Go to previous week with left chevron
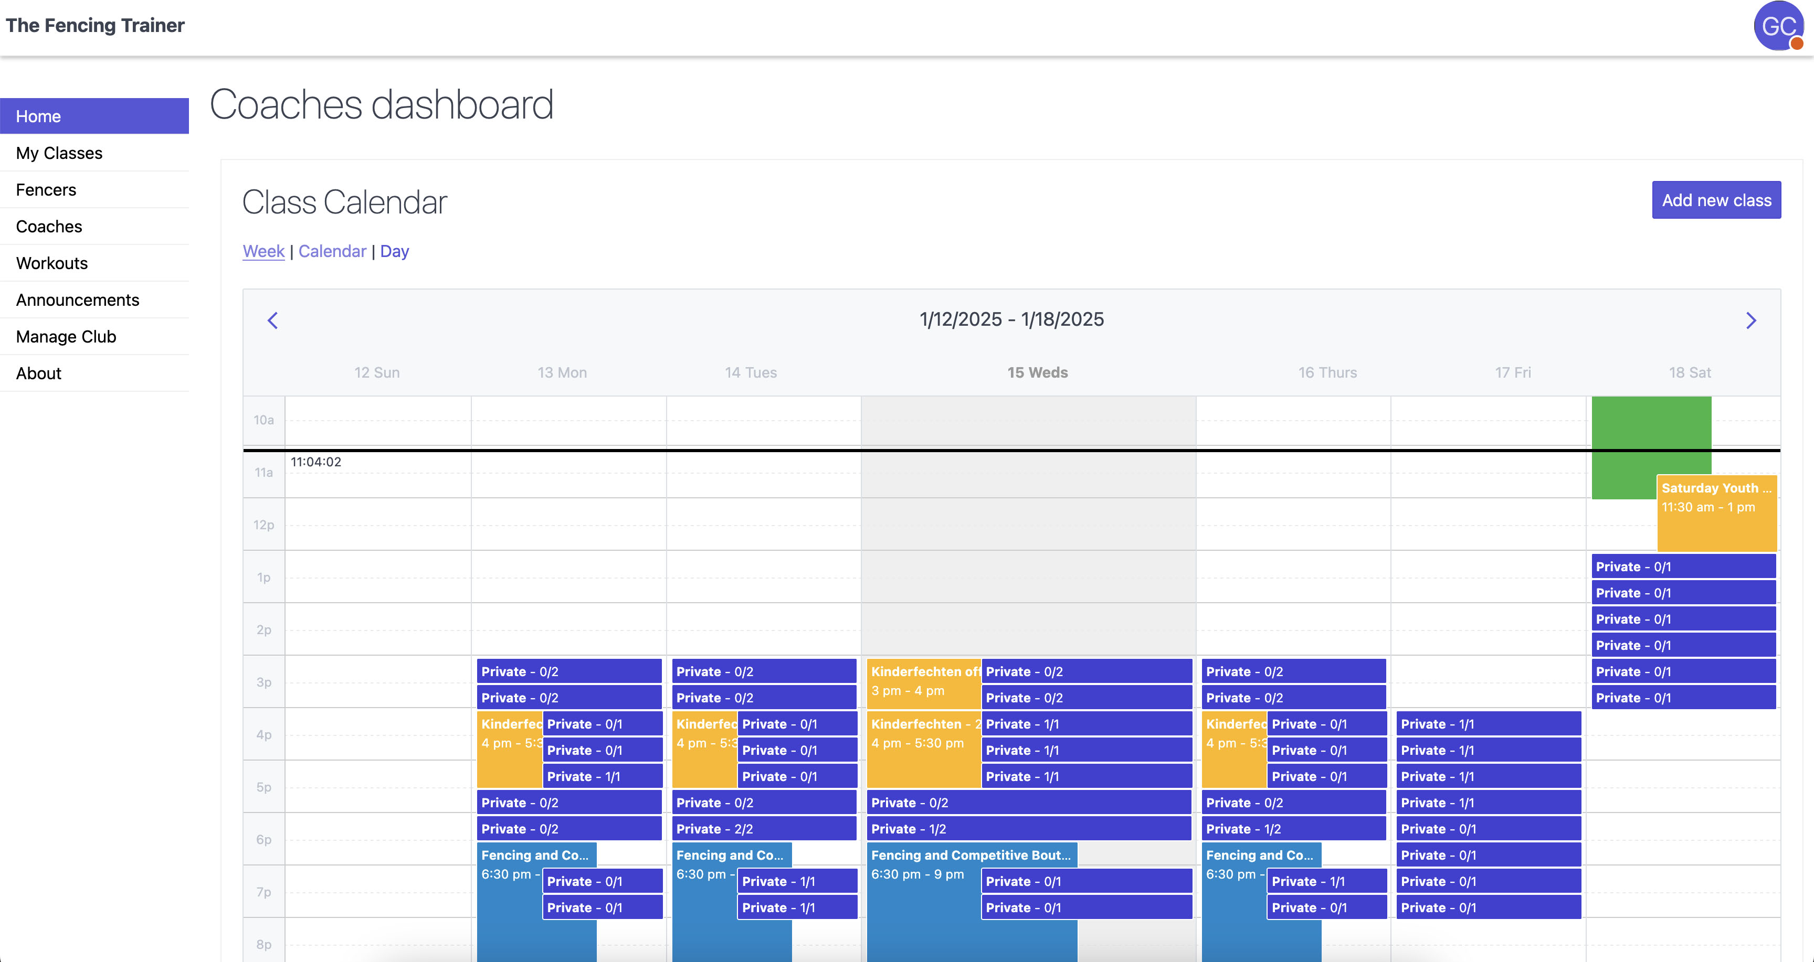 (273, 321)
